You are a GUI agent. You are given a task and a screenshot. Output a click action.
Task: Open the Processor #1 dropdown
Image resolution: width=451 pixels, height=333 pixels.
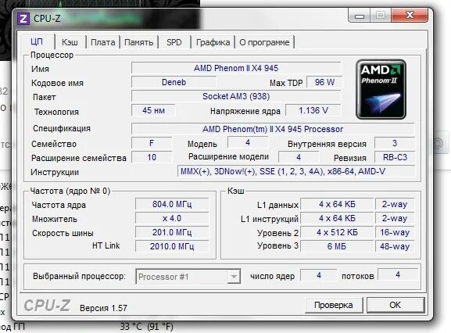tap(188, 277)
